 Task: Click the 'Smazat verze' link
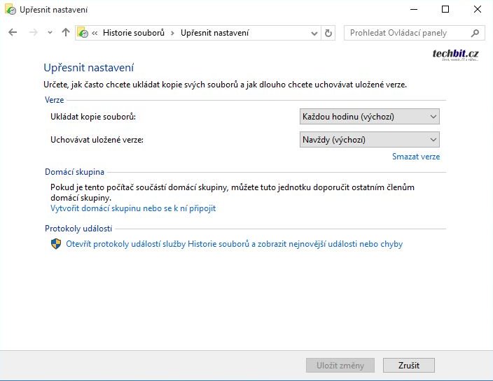coord(416,157)
